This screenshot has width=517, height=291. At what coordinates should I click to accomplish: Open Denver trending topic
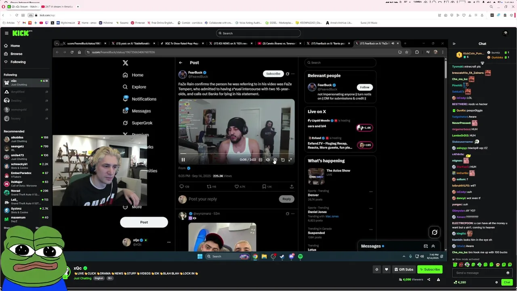[x=340, y=195]
